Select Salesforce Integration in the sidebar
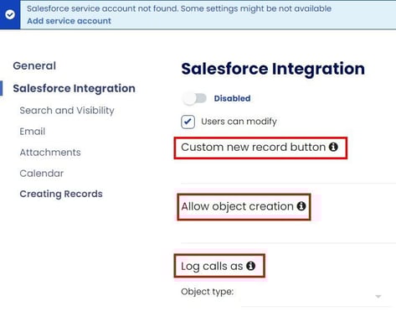396x322 pixels. (x=74, y=88)
